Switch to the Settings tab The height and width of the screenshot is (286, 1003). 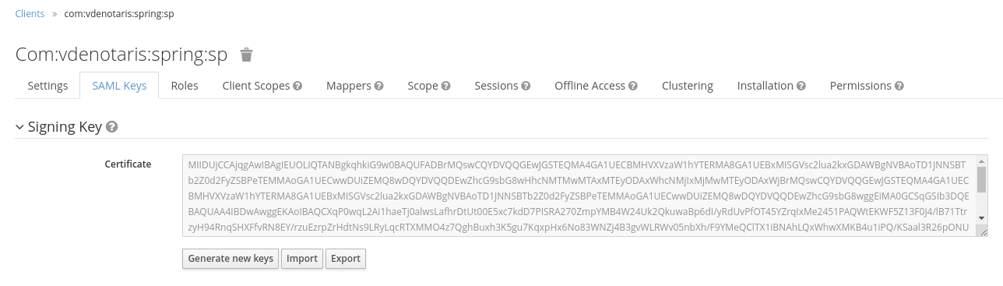(48, 86)
